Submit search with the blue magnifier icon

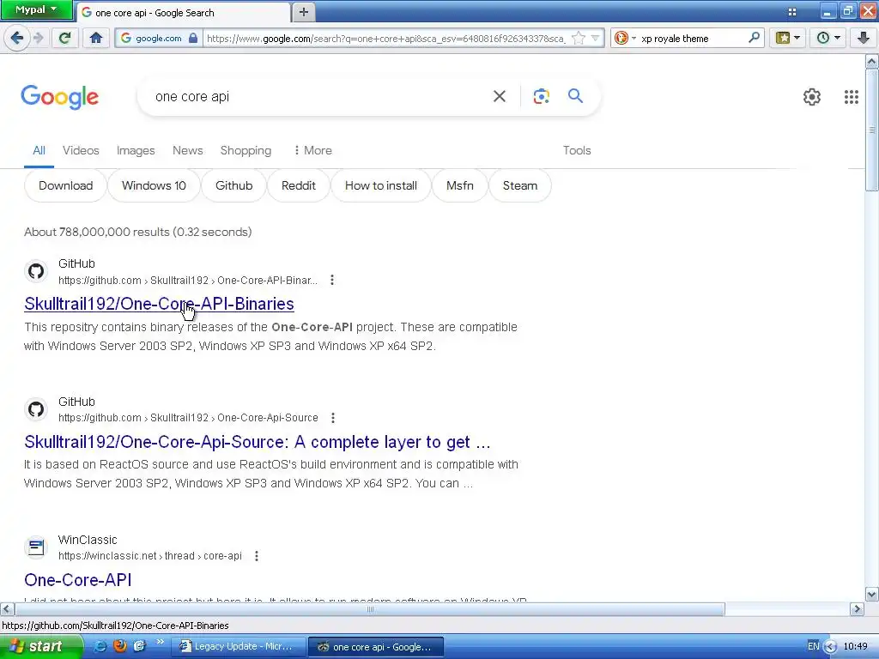coord(575,96)
